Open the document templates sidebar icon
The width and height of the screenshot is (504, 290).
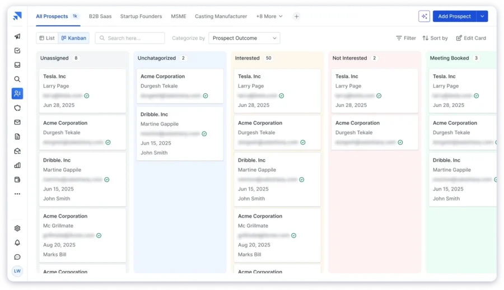click(x=17, y=137)
